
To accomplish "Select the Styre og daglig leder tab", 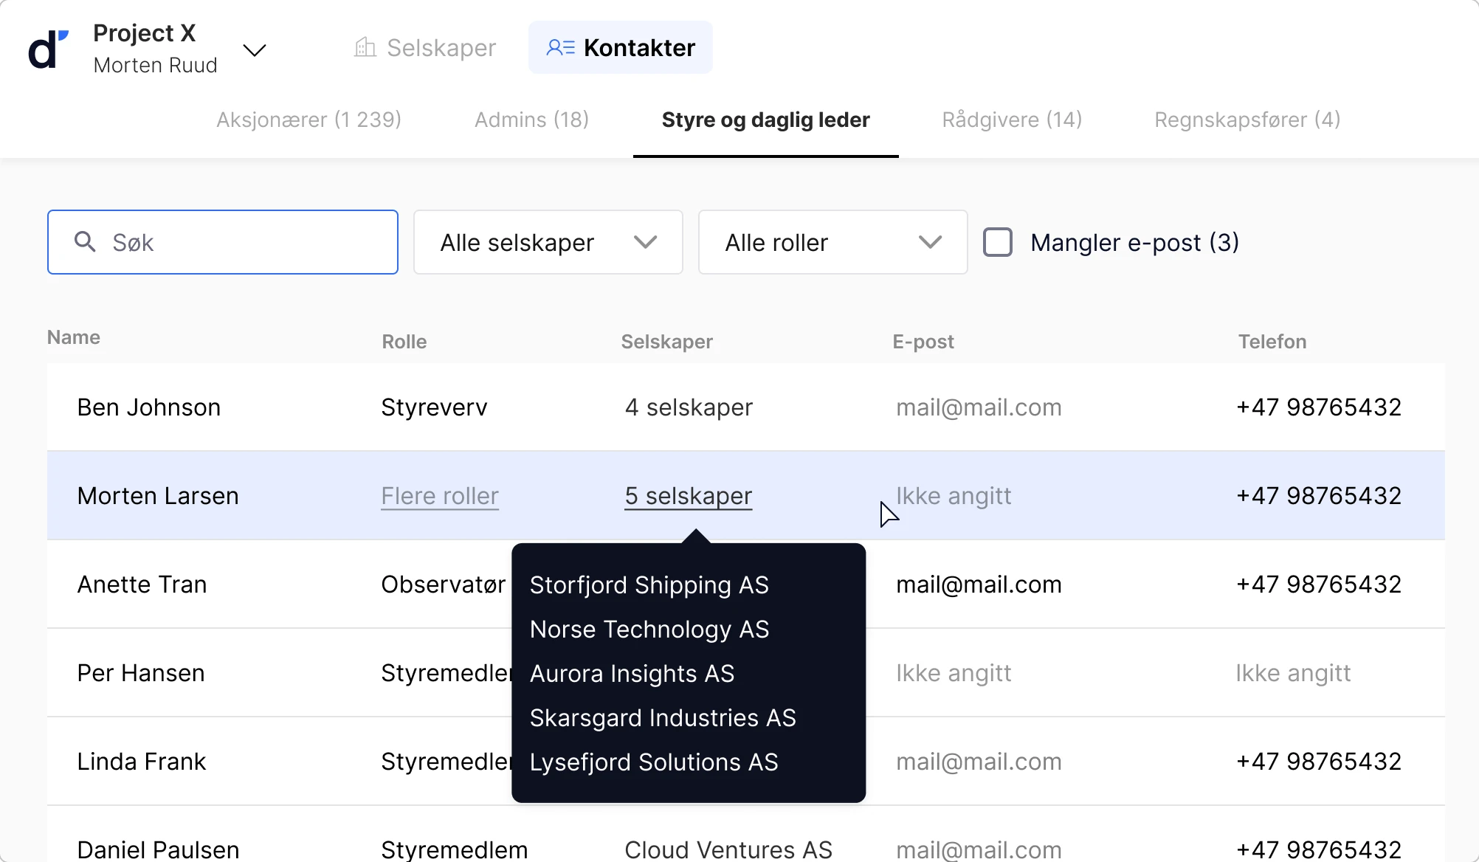I will [765, 120].
